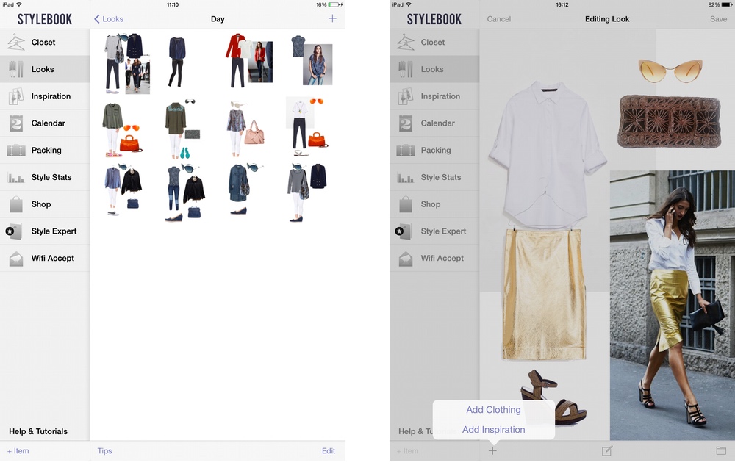The height and width of the screenshot is (468, 735).
Task: Tap Shop bag icon on Day screen sidebar
Action: pyautogui.click(x=16, y=204)
